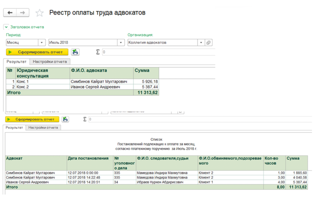Screen dimensions: 319x198
Task: Collapse the Заголовок отчета section chevron
Action: click(x=6, y=27)
